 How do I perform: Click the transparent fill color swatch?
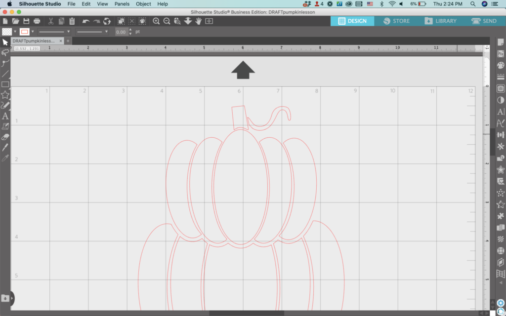click(7, 32)
